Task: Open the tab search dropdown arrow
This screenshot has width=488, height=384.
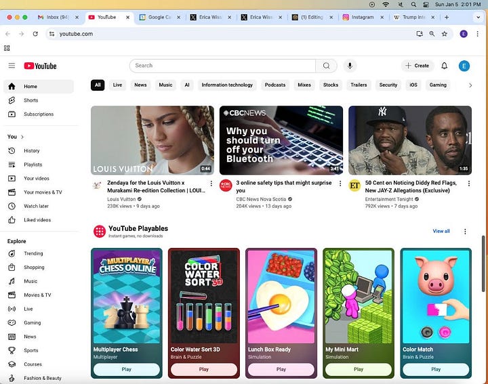Action: coord(478,17)
